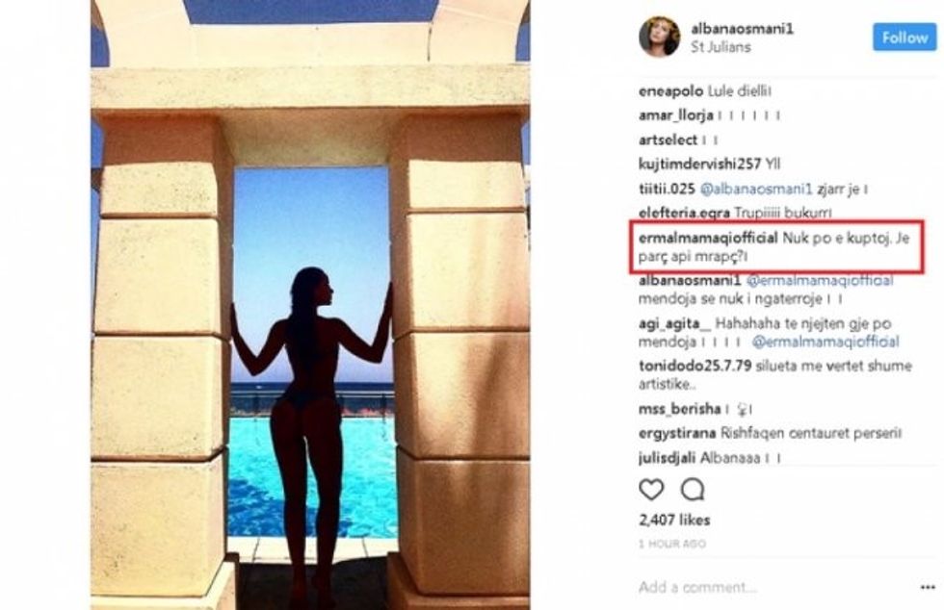Open the three-dot more options menu
The image size is (944, 610).
[928, 587]
